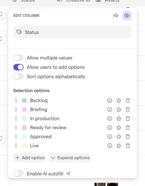Open Backlog color swatch

(24, 100)
